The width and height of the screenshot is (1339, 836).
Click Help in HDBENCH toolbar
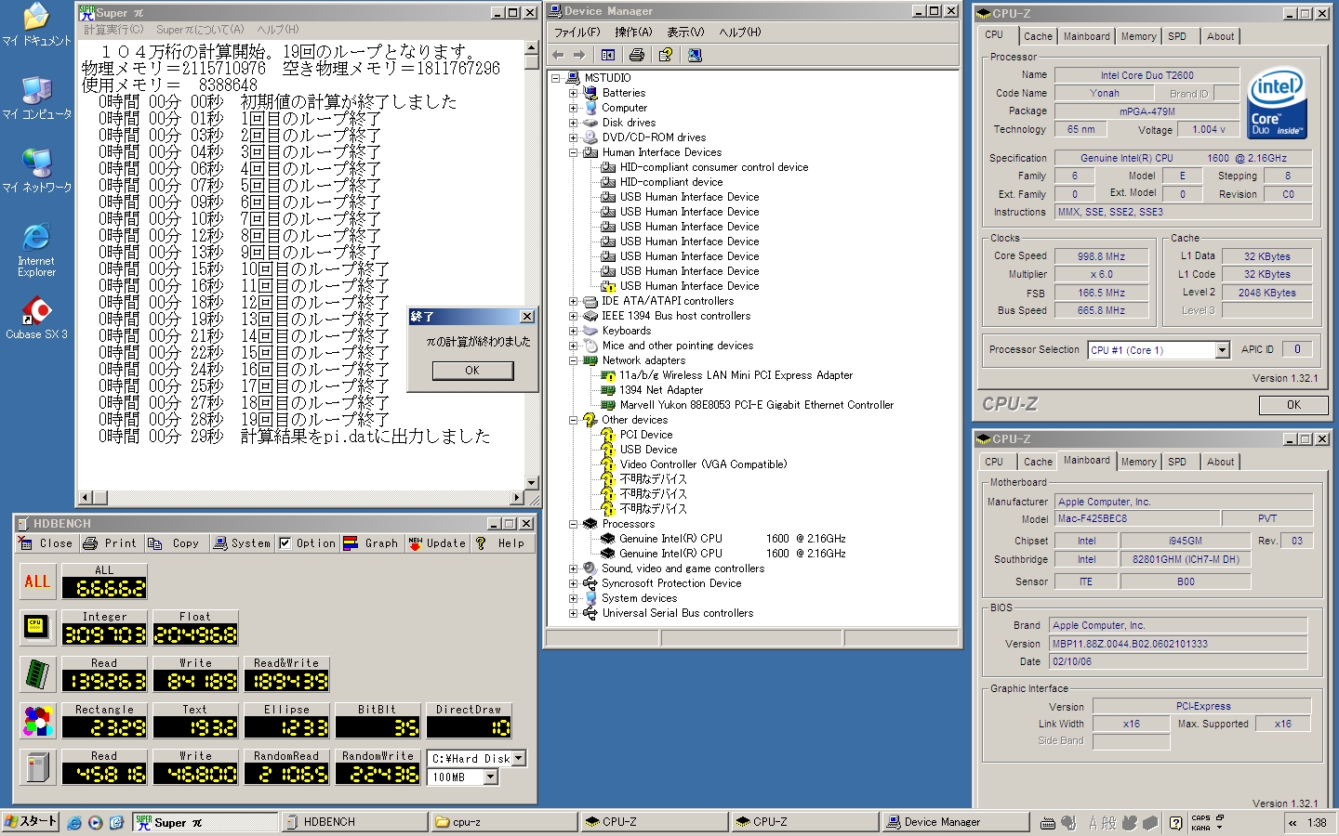pos(501,543)
